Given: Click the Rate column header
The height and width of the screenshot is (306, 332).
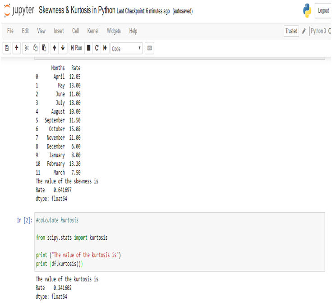Looking at the screenshot, I should [76, 68].
